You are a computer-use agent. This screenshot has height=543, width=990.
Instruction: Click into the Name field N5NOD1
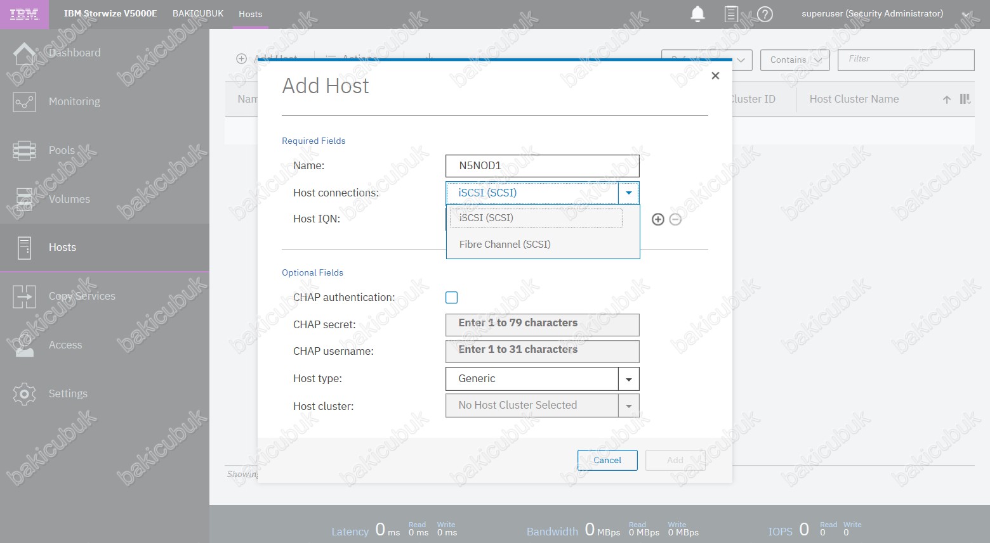pos(543,166)
